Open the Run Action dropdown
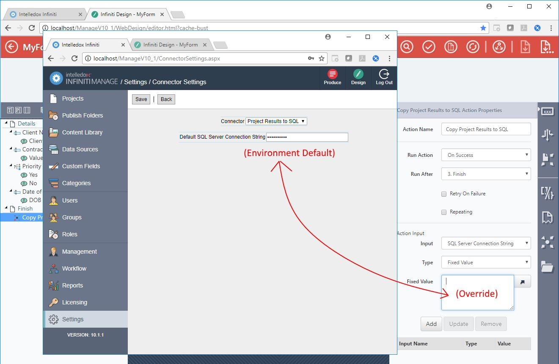Viewport: 559px width, 364px height. pyautogui.click(x=486, y=155)
